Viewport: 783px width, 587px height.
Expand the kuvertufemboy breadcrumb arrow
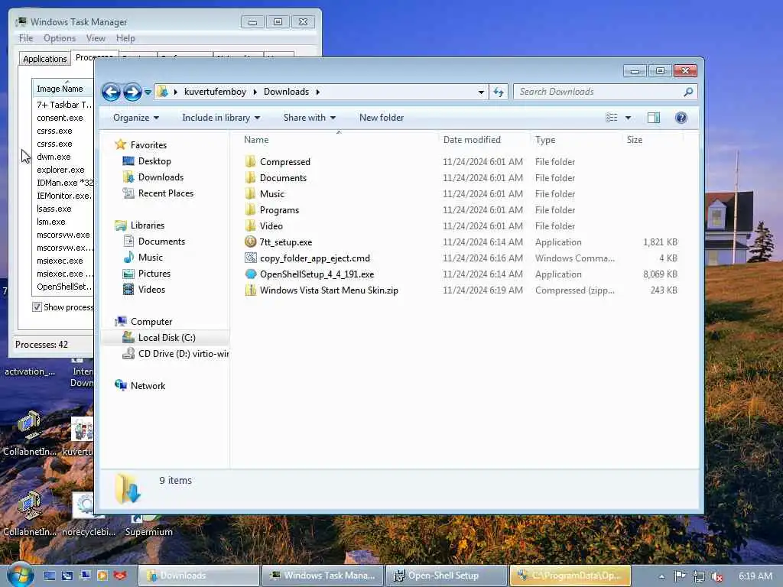coord(255,92)
